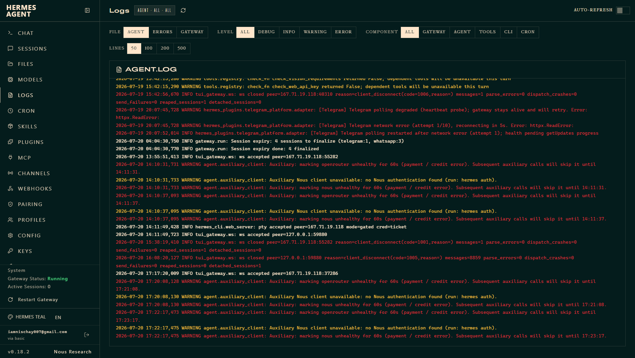Show 50 log lines
Viewport: 635px width, 358px height.
coord(134,49)
